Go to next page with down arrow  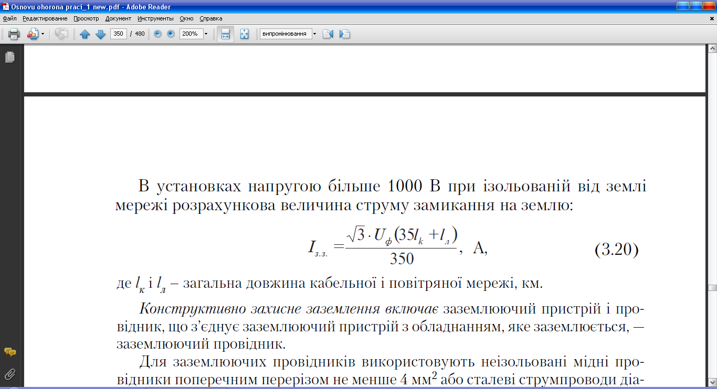click(100, 34)
